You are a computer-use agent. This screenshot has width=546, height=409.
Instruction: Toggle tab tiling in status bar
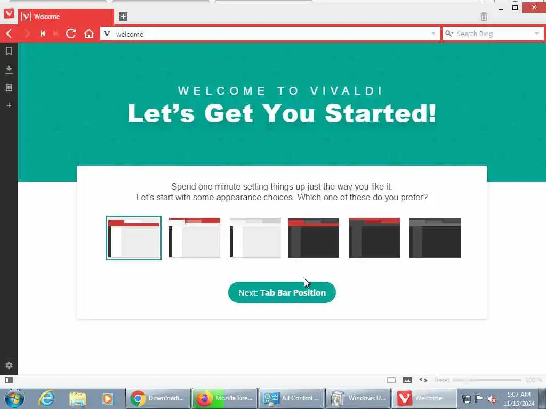391,380
